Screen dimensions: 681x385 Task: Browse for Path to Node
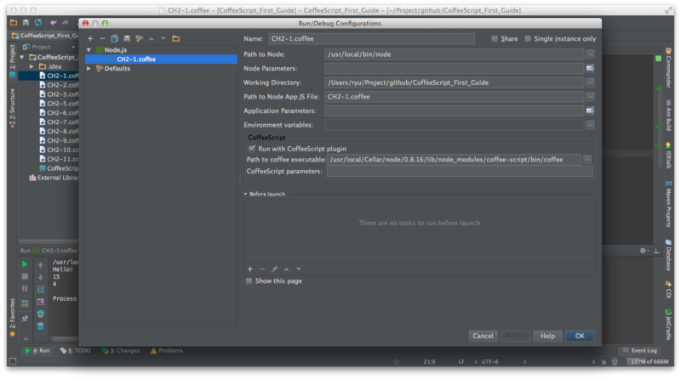pos(590,54)
